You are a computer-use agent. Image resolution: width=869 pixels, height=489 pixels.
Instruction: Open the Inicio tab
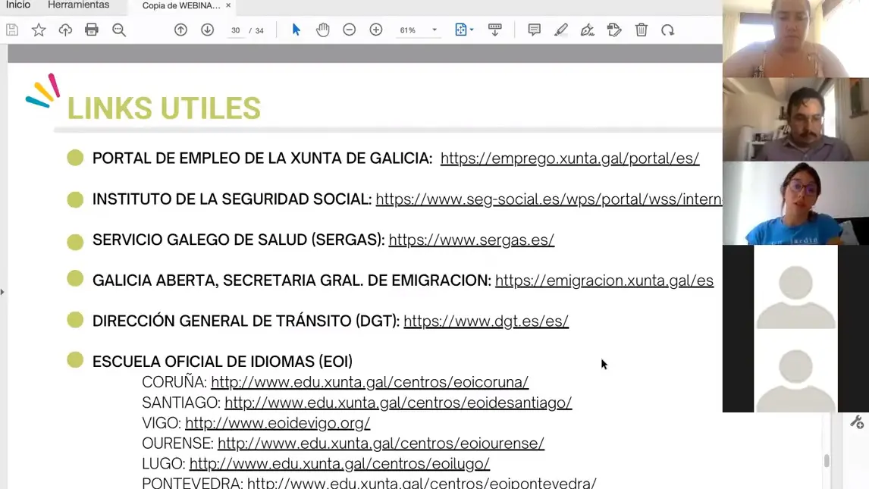[x=18, y=5]
